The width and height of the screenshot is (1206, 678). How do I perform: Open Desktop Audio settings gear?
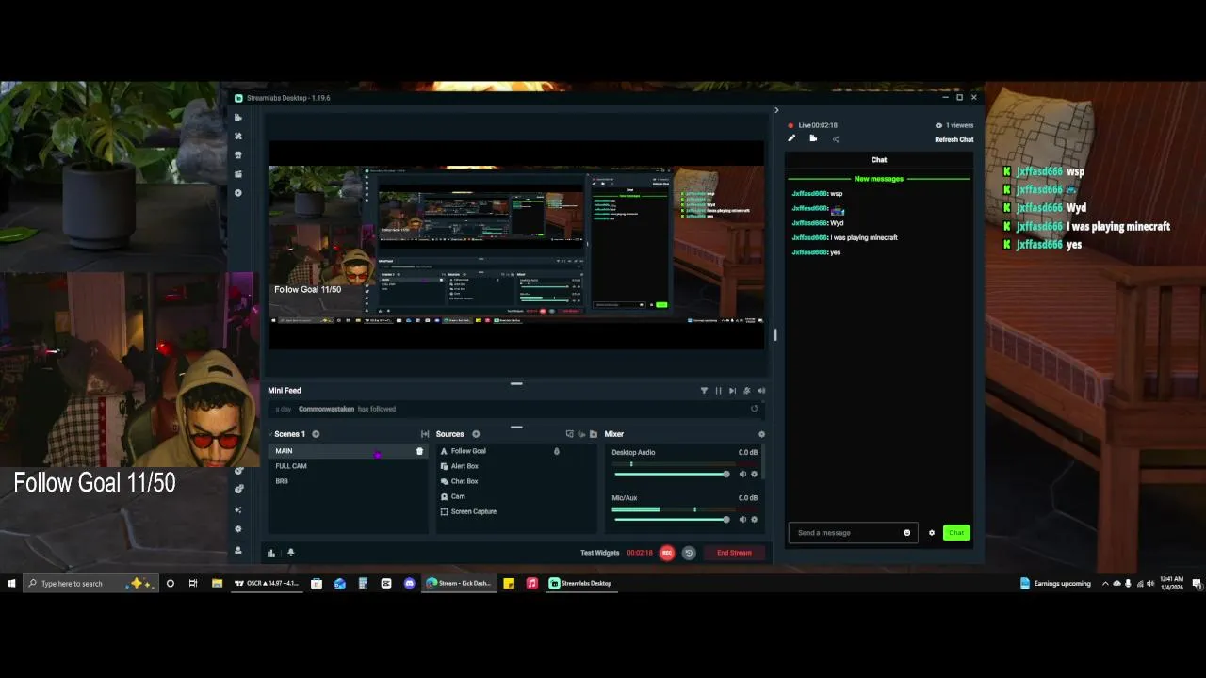(x=754, y=474)
